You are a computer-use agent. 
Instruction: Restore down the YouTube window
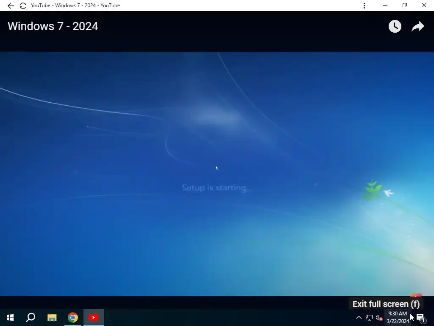[405, 5]
